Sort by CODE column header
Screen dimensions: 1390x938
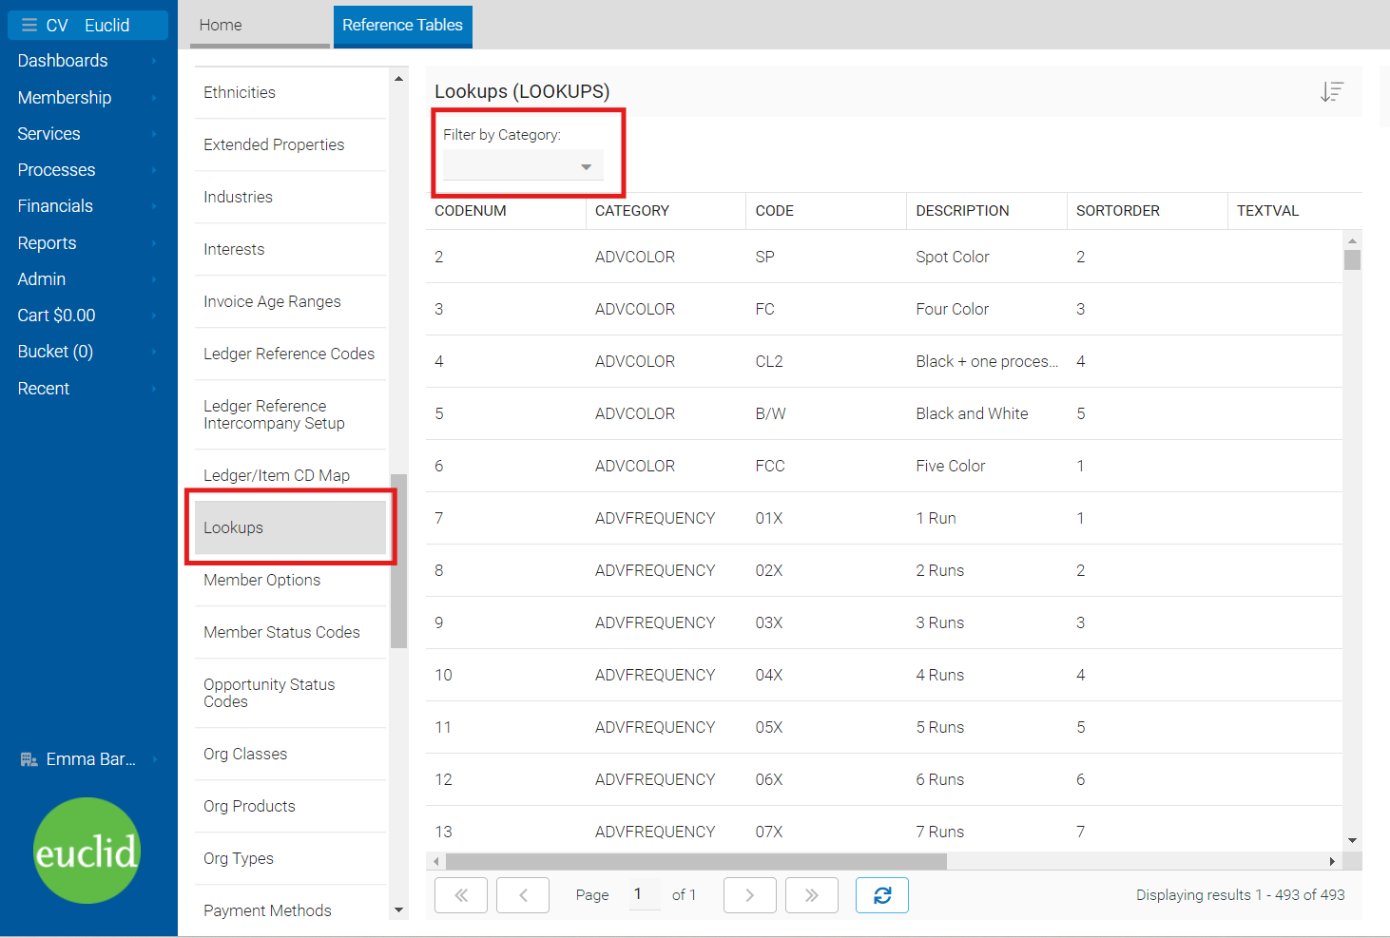click(826, 211)
